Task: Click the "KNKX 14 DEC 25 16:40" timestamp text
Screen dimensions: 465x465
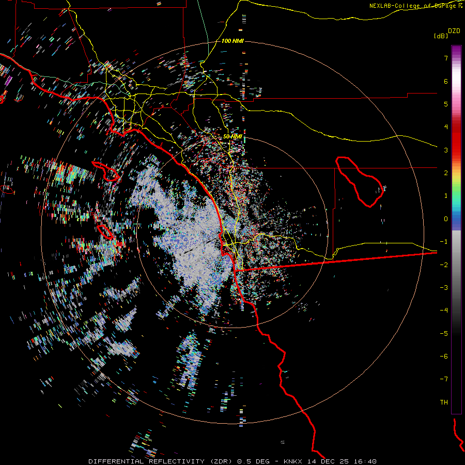Action: (330, 461)
